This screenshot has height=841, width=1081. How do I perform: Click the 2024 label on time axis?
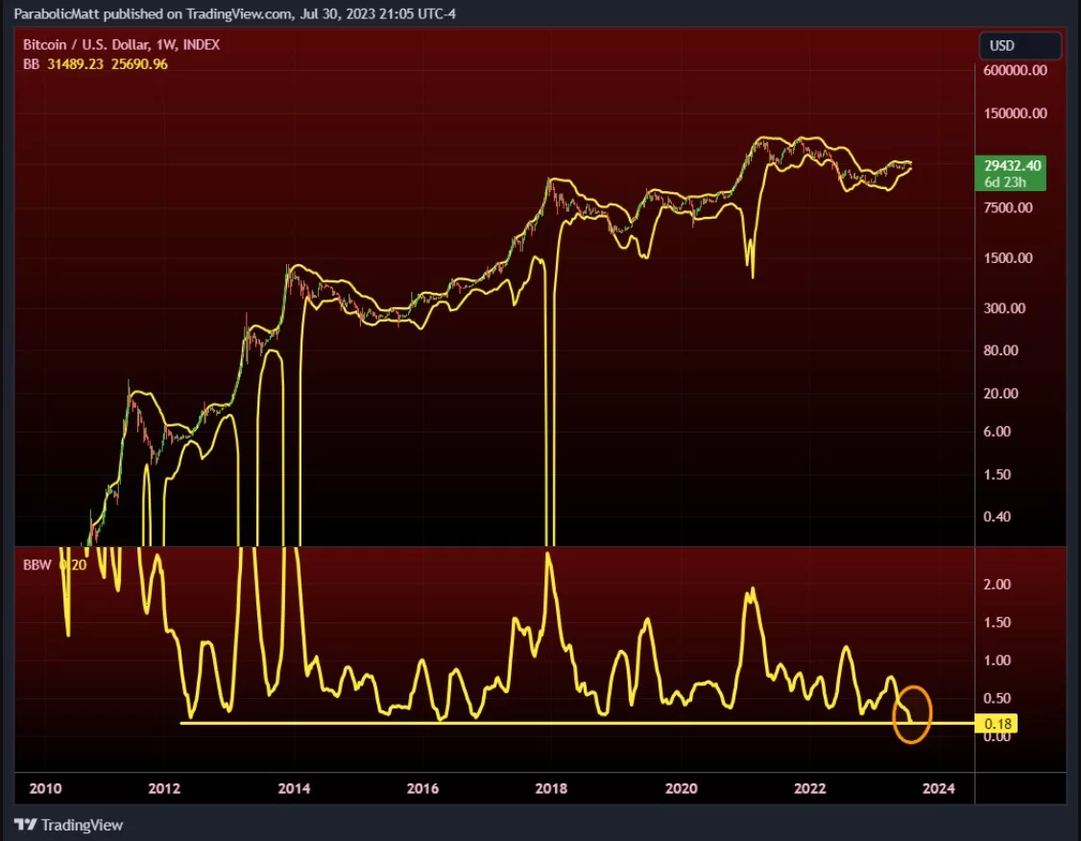[x=938, y=788]
